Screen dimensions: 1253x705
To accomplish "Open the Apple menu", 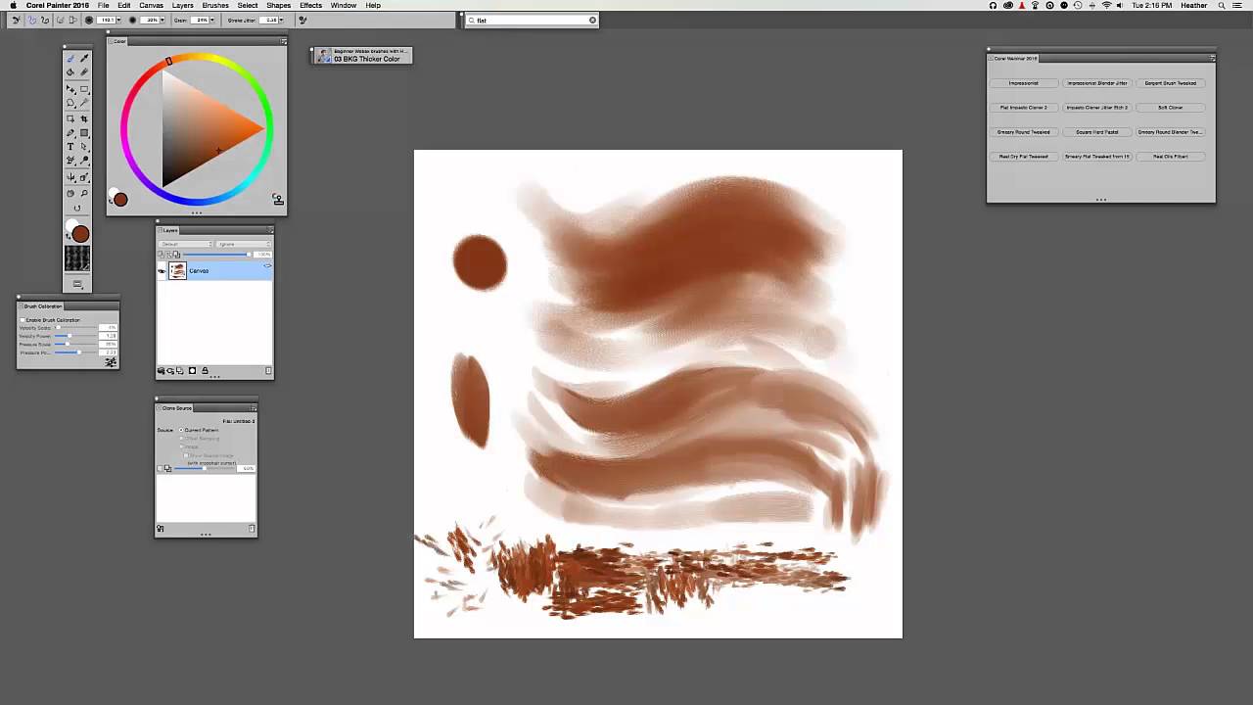I will coord(13,5).
